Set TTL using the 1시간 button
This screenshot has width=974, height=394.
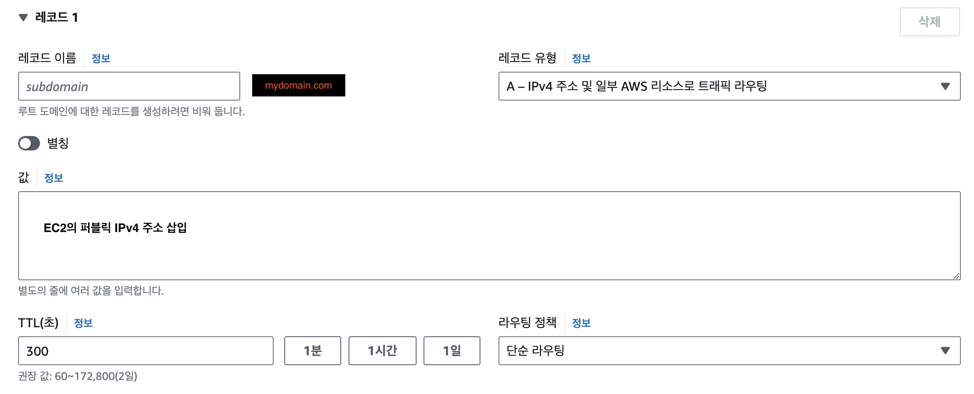pos(382,351)
